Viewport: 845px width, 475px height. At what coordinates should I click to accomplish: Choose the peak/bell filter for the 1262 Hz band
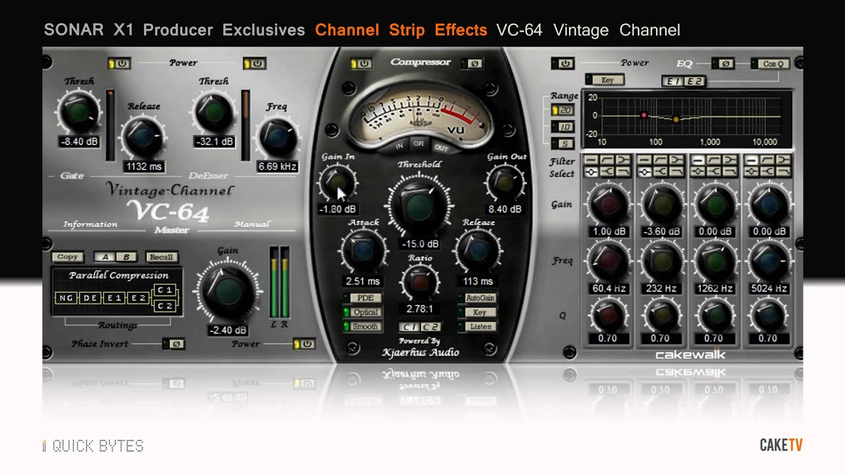pyautogui.click(x=698, y=172)
